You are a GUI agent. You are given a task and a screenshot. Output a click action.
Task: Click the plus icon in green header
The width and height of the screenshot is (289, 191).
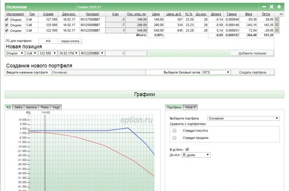279,7
